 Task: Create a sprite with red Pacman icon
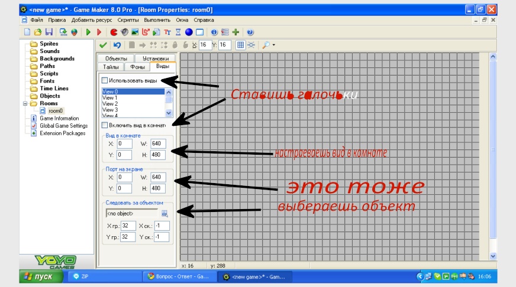point(114,32)
